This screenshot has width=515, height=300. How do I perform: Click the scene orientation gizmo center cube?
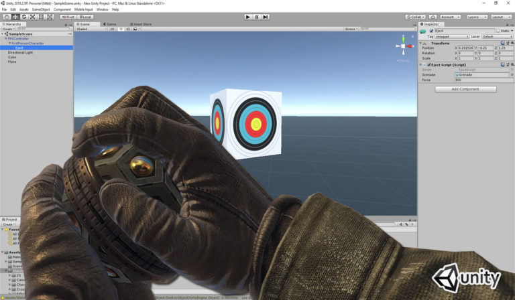pos(403,46)
